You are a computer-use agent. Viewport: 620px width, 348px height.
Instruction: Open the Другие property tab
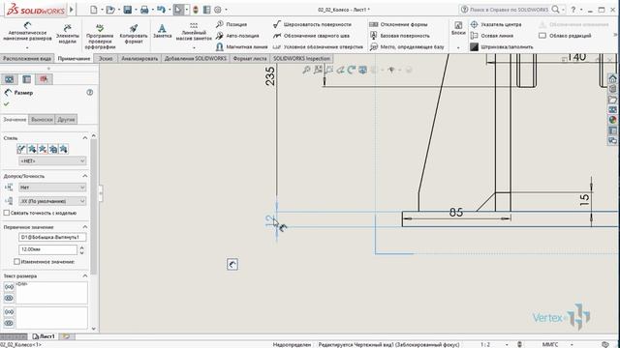coord(66,119)
